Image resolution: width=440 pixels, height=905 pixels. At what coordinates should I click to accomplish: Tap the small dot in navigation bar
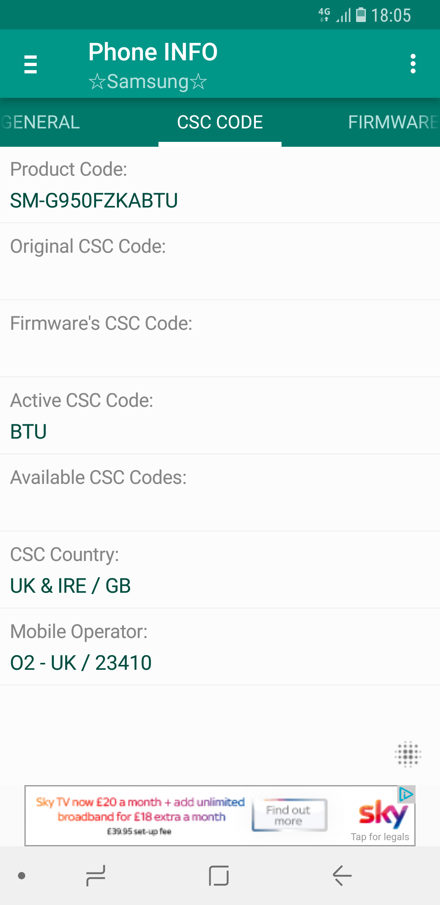[22, 875]
